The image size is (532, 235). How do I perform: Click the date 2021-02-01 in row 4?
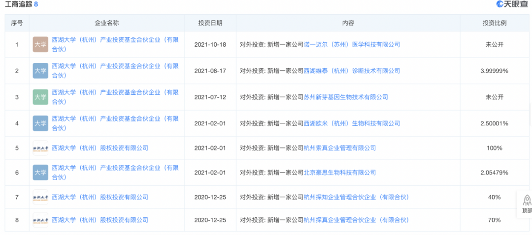(x=210, y=123)
